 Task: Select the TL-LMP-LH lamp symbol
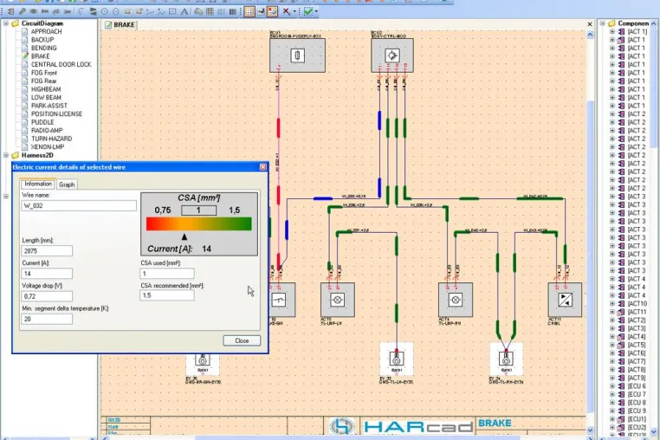337,300
